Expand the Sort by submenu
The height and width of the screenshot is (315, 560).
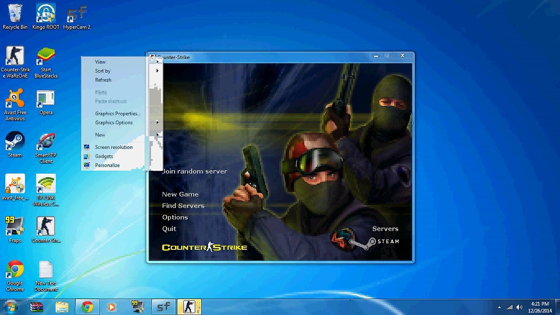pos(122,71)
